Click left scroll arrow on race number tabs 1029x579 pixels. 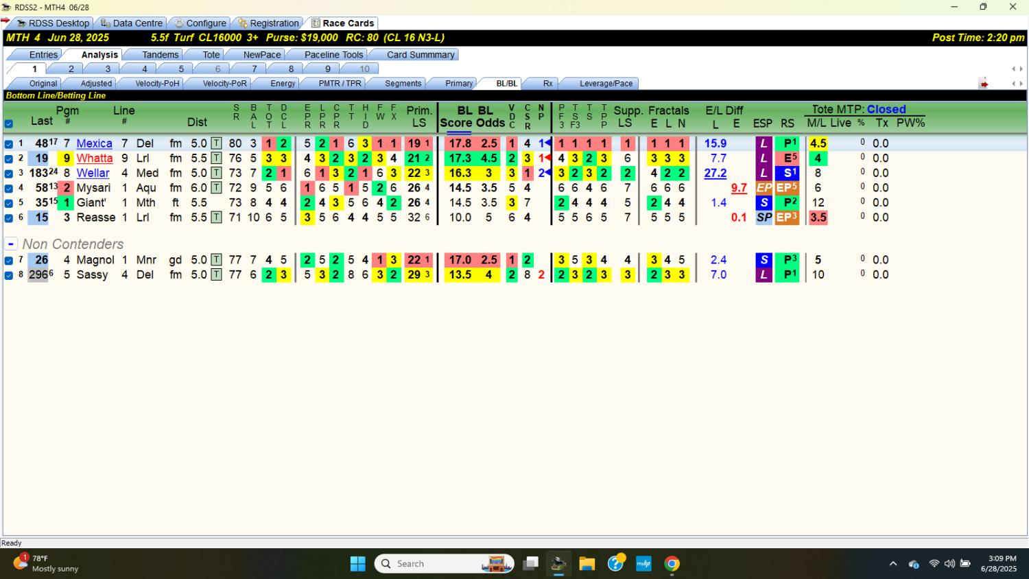tap(1013, 69)
